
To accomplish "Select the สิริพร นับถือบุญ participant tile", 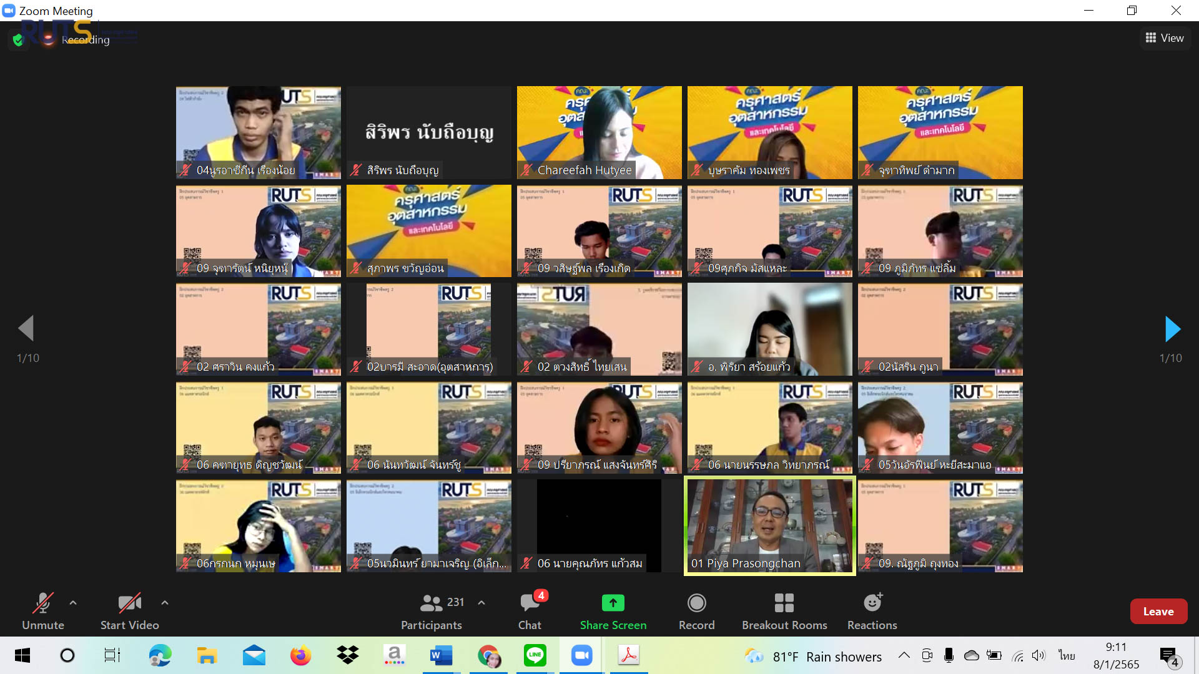I will (x=428, y=132).
